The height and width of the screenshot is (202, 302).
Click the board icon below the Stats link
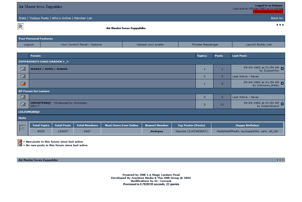point(20,27)
